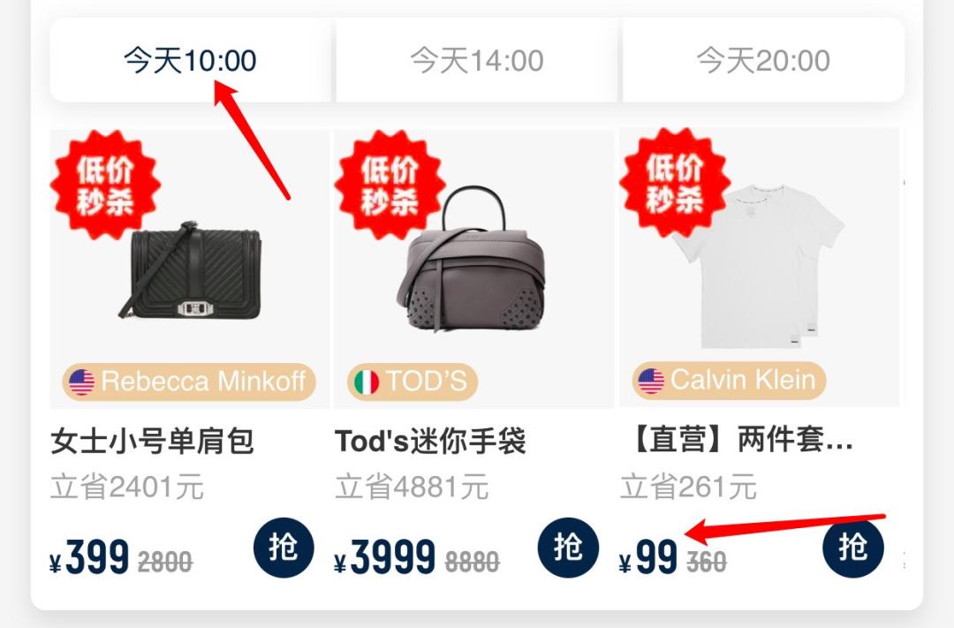
Task: Click the TOD'S brand badge with Italian flag
Action: click(x=413, y=382)
